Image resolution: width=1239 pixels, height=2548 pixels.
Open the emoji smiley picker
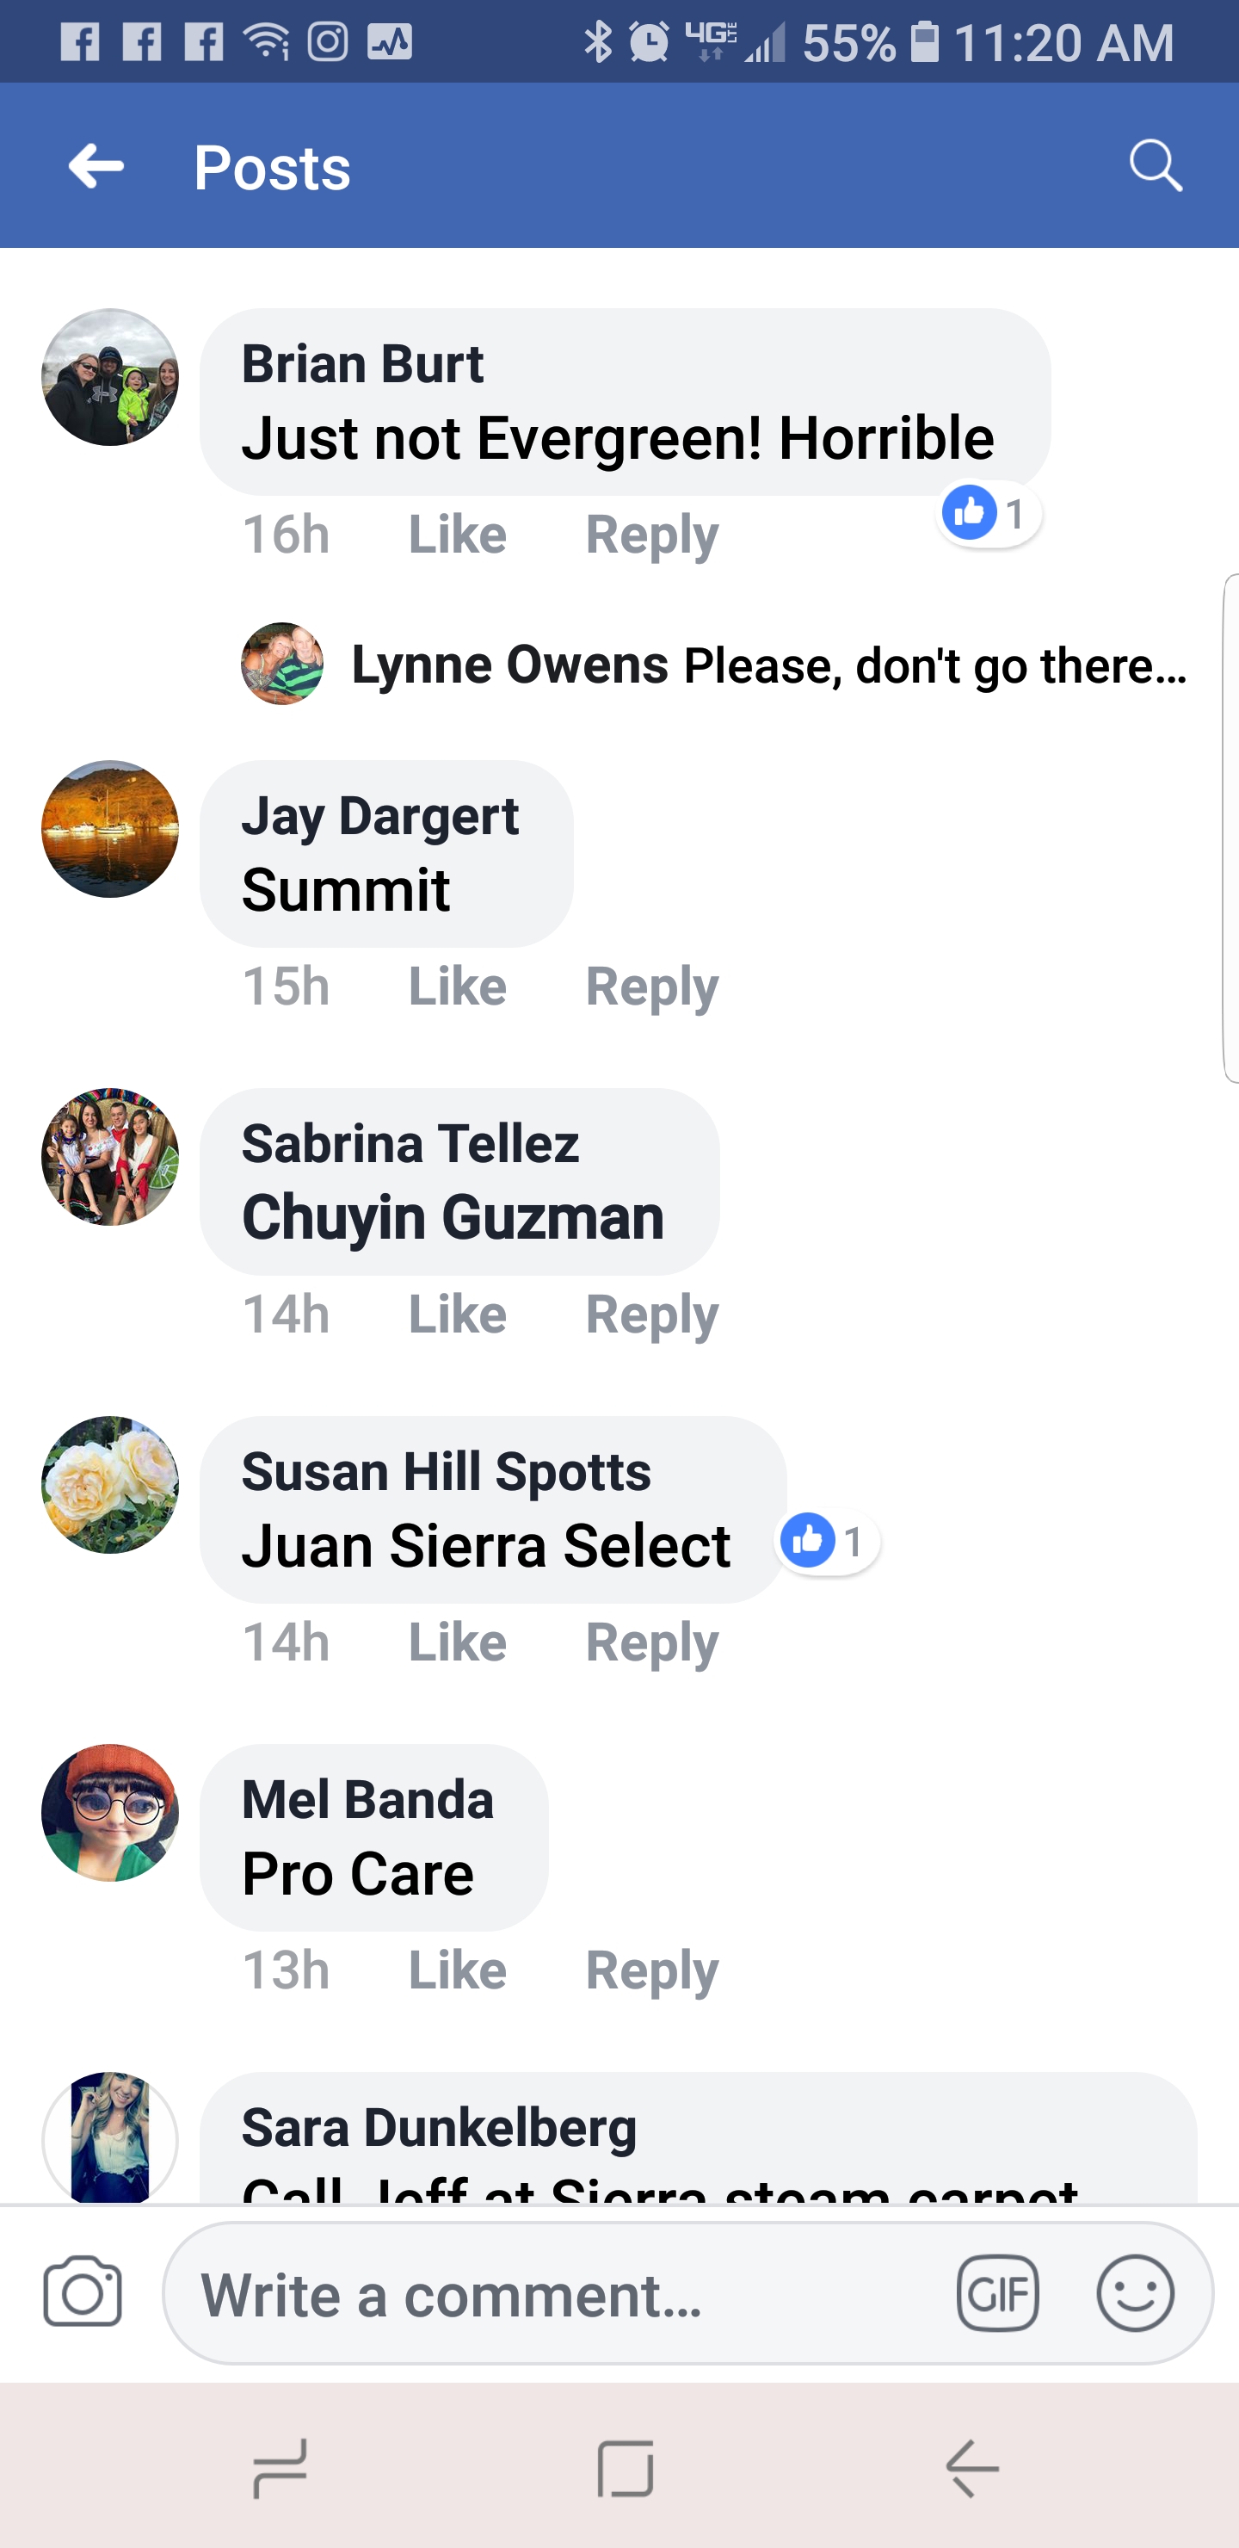[x=1135, y=2293]
